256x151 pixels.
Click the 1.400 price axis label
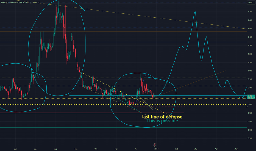pos(250,37)
